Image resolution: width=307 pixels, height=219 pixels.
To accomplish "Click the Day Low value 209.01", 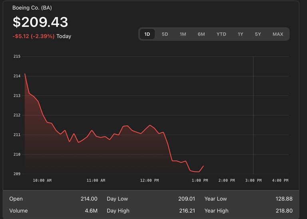I will click(x=187, y=199).
